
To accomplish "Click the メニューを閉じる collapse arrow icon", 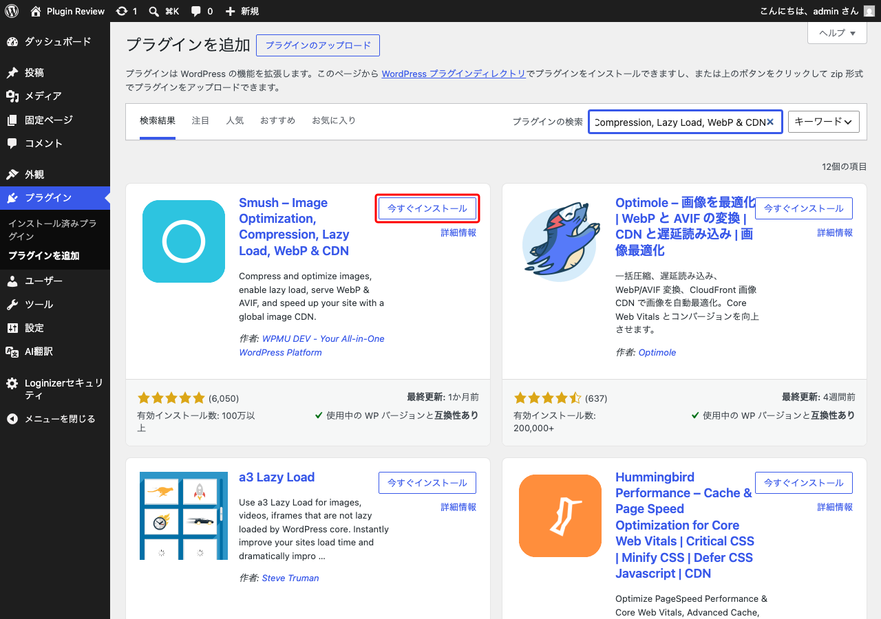I will pyautogui.click(x=12, y=419).
